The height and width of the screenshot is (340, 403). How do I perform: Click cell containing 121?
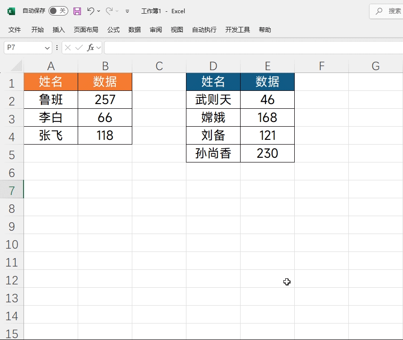coord(267,136)
